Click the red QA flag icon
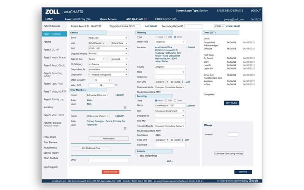304x190 pixels. point(146,19)
